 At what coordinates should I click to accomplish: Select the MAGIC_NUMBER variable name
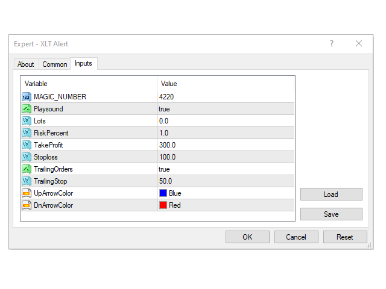point(60,97)
